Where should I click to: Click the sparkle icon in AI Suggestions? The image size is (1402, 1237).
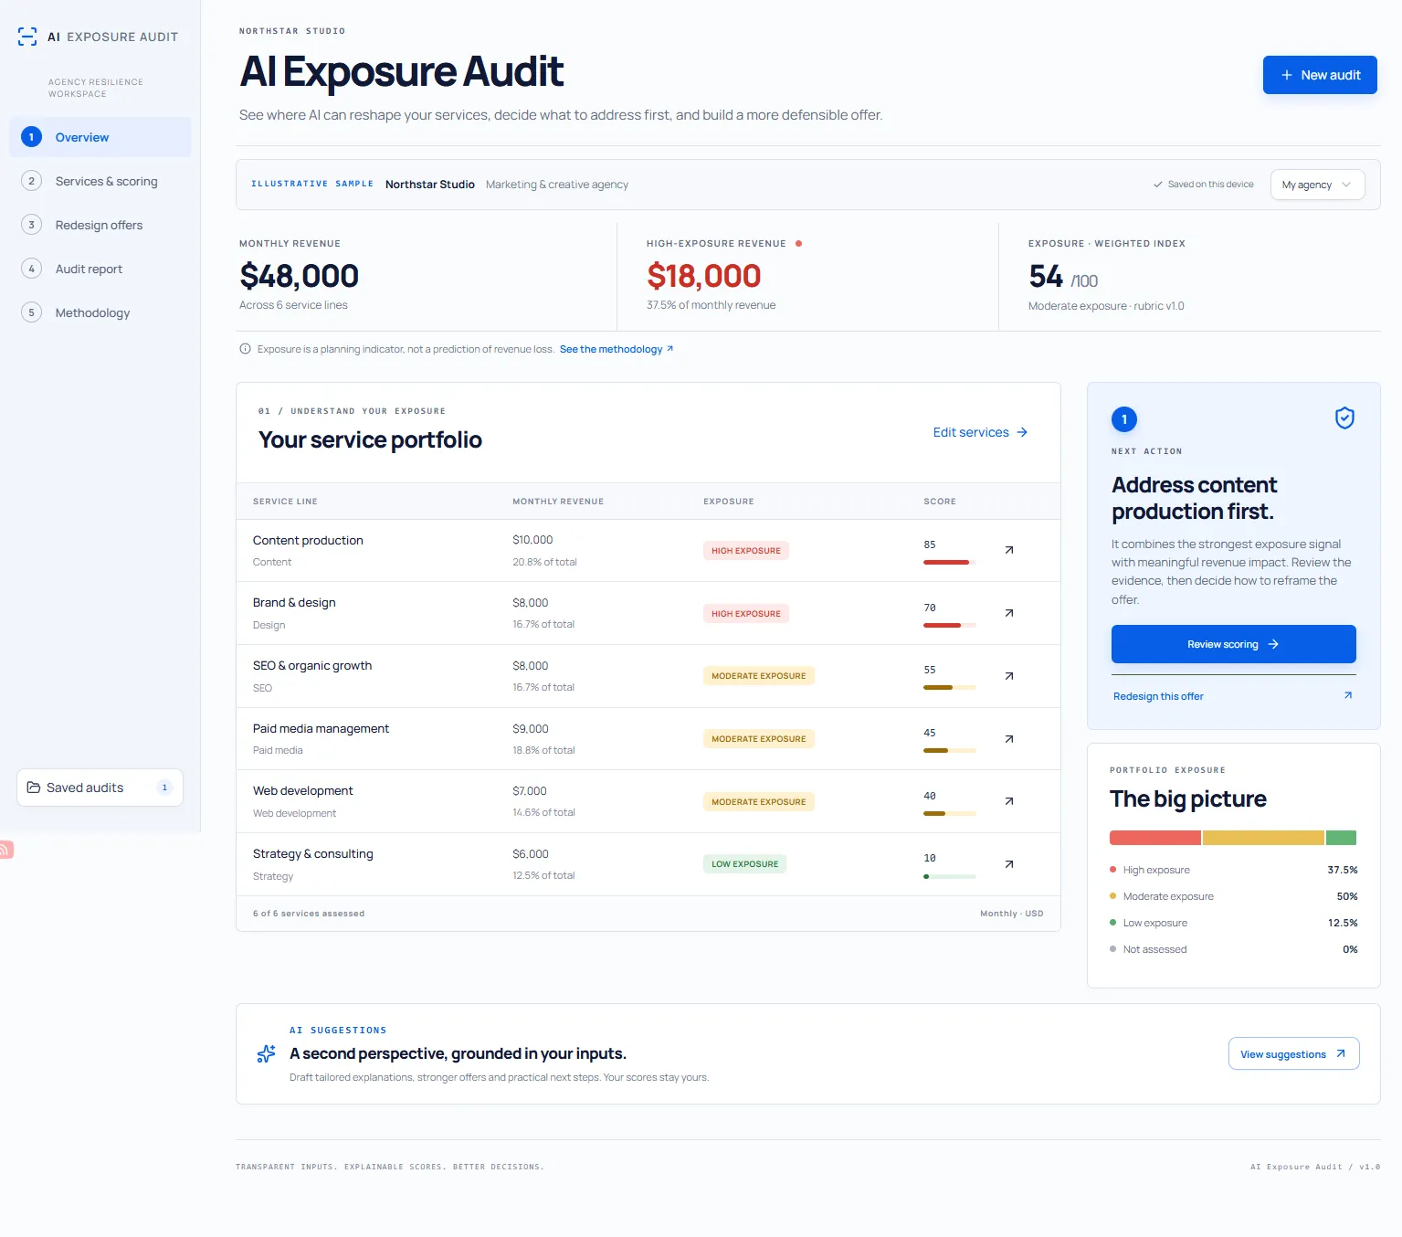point(266,1054)
